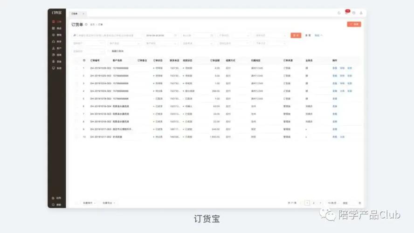Click the help icon beside the 订货单 title

coord(86,25)
